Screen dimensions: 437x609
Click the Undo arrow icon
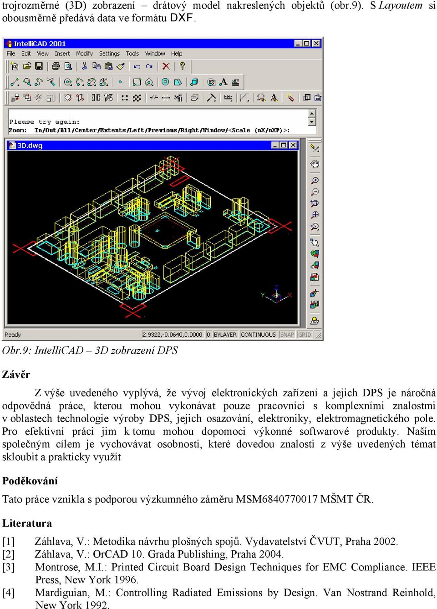pos(137,66)
